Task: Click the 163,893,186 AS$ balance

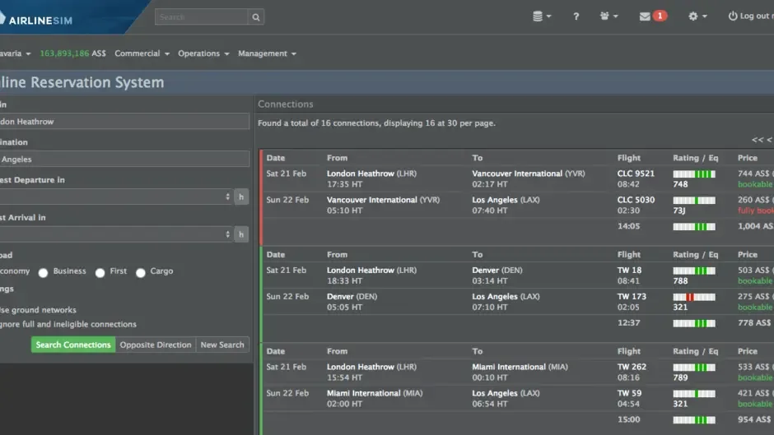Action: point(72,53)
